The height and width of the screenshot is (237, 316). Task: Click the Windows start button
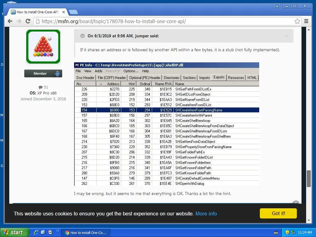click(15, 232)
